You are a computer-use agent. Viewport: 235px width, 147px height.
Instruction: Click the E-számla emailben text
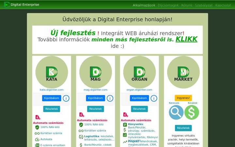point(53,145)
